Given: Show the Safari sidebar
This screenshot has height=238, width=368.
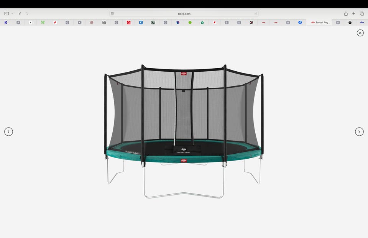Looking at the screenshot, I should point(7,14).
